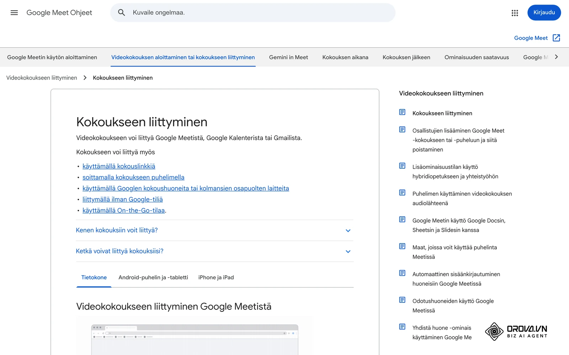The image size is (569, 355).
Task: Open the Google apps grid
Action: click(515, 13)
